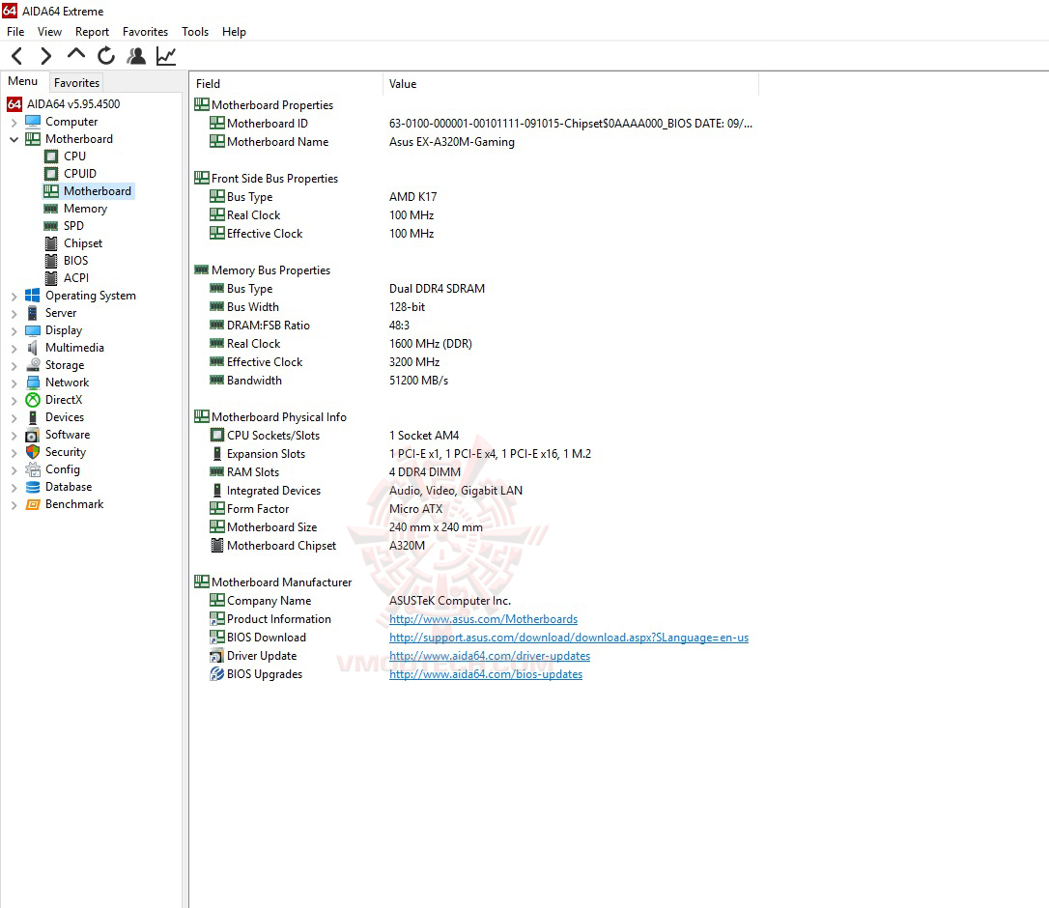
Task: Click the Network icon in tree
Action: (x=33, y=383)
